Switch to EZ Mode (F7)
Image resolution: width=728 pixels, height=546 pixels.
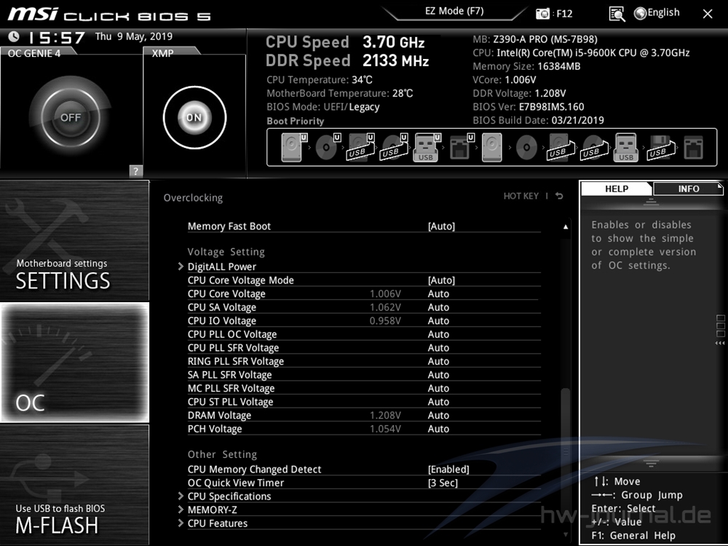click(x=454, y=11)
